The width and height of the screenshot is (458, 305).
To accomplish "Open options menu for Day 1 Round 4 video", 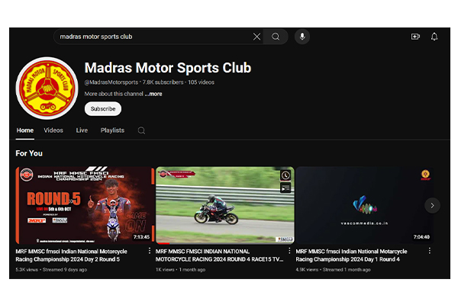I will (x=429, y=251).
